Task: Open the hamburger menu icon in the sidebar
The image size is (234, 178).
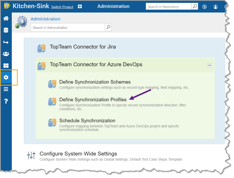Action: coord(6,89)
